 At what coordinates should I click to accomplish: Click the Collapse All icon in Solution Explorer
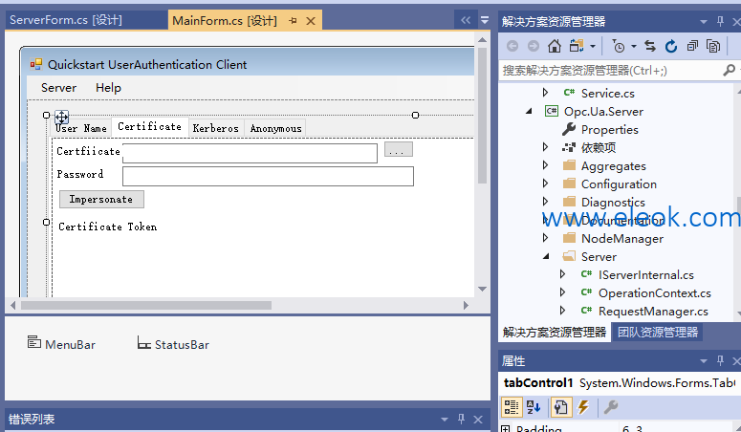click(x=692, y=46)
